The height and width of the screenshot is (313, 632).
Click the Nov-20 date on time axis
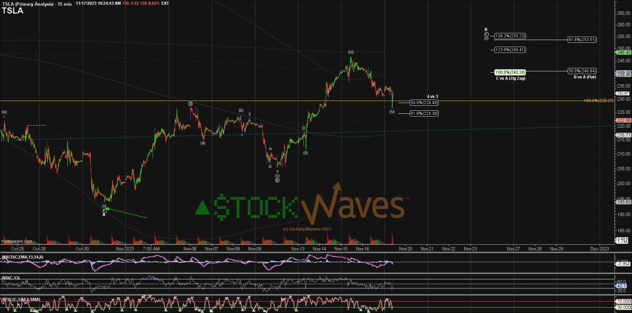406,249
